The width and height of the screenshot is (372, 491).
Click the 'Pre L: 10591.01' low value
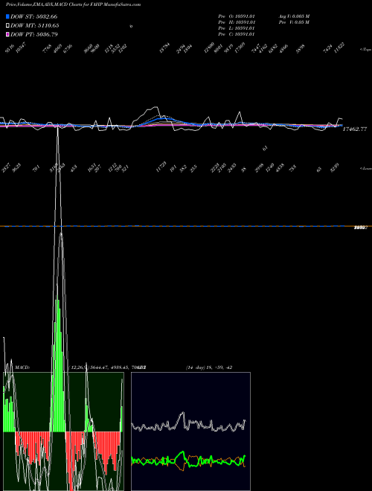(237, 28)
